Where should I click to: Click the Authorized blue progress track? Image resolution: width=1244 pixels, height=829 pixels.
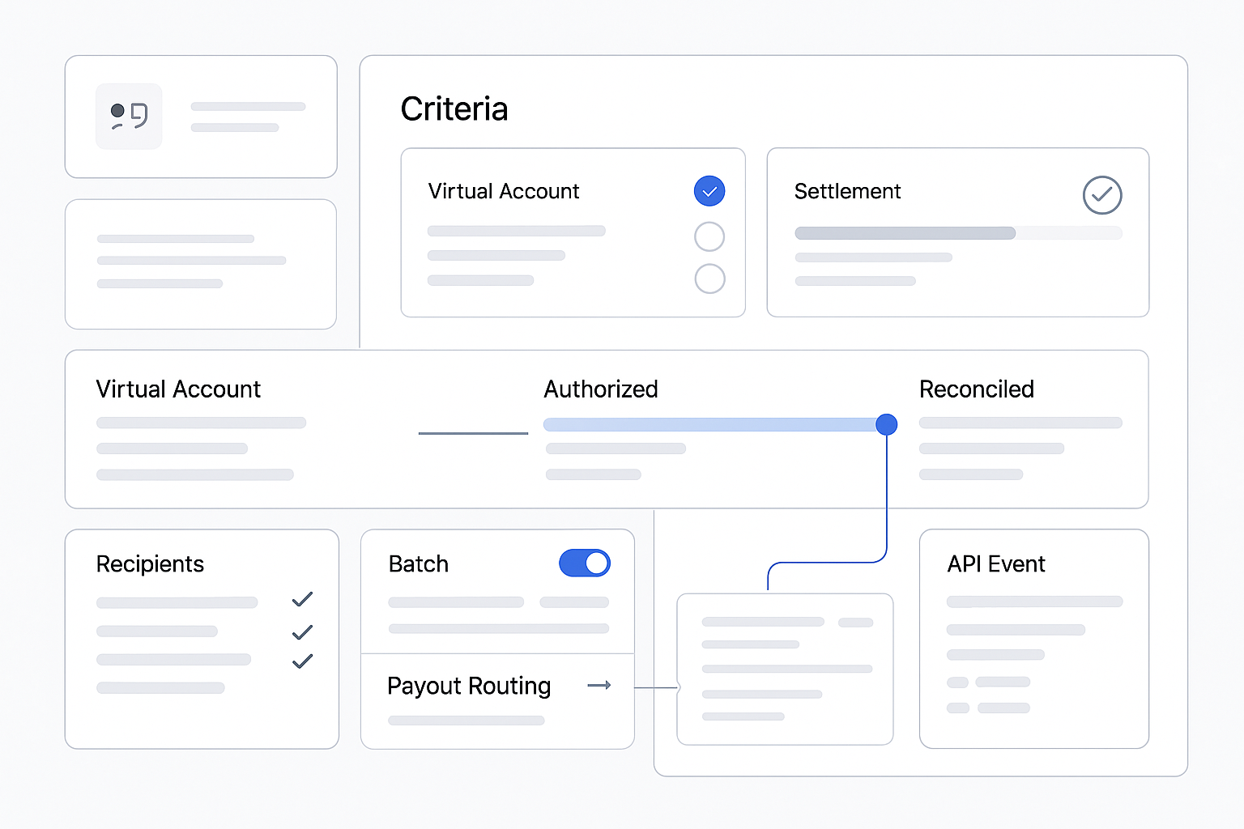point(710,424)
